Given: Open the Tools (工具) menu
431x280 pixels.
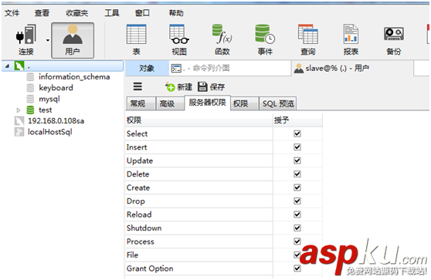Looking at the screenshot, I should [112, 13].
